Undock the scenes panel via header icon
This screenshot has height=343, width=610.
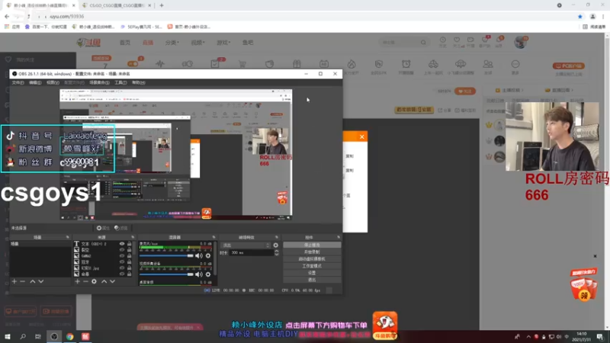(x=67, y=237)
